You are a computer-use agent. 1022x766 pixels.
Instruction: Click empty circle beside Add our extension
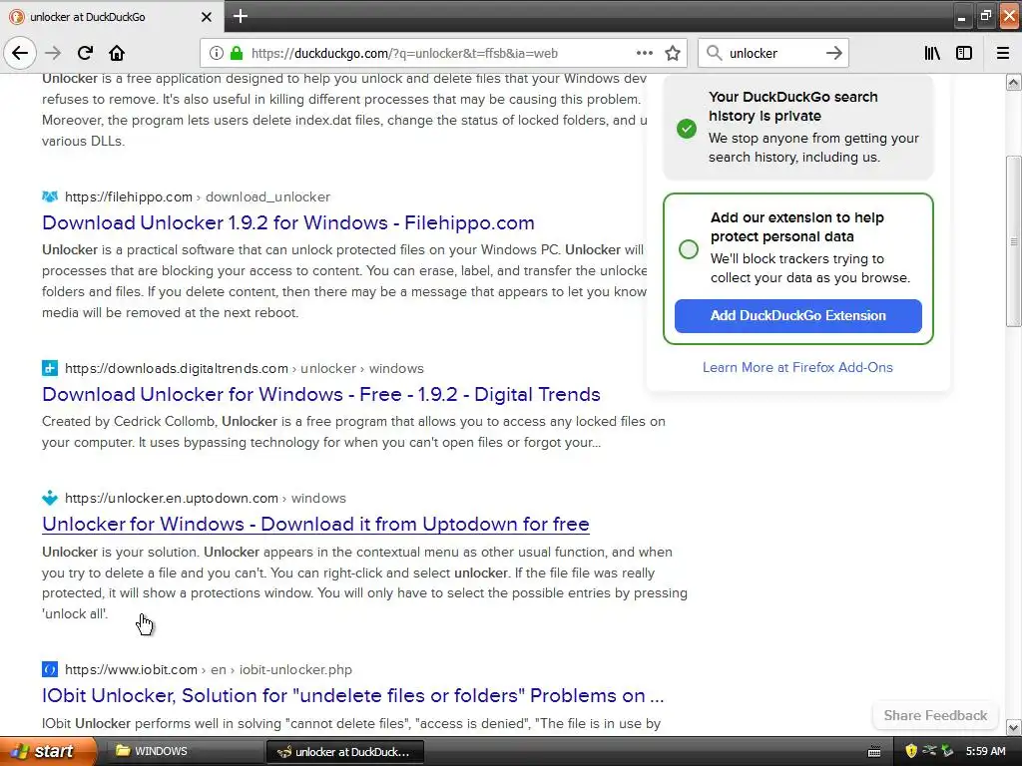[689, 248]
